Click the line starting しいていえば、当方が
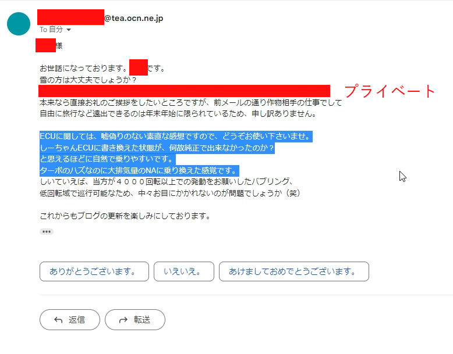Image resolution: width=453 pixels, height=354 pixels. click(167, 181)
